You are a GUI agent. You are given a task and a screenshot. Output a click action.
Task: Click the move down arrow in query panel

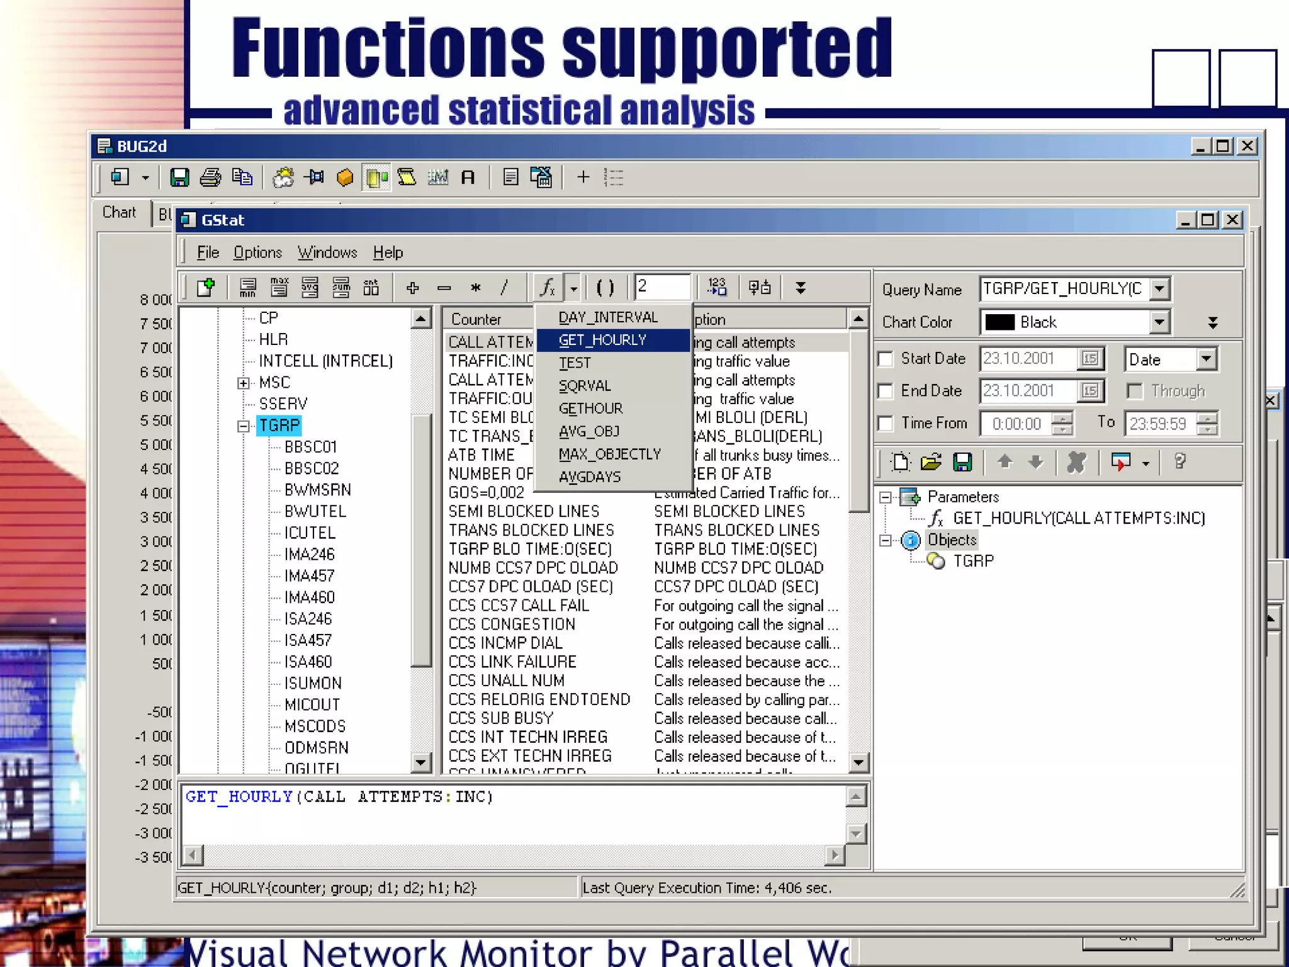tap(1035, 463)
